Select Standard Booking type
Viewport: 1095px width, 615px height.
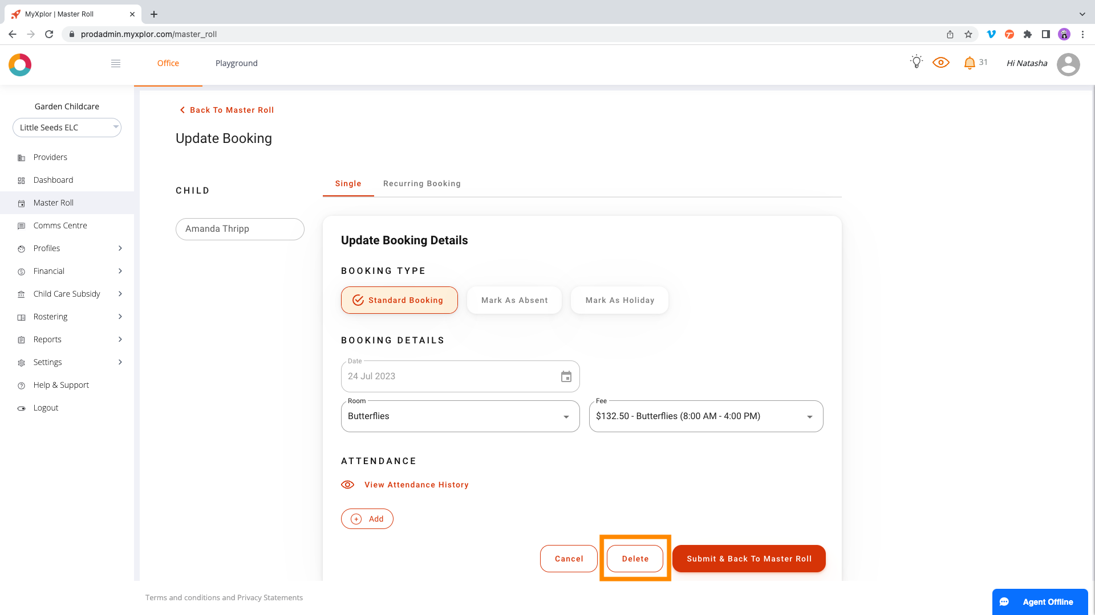coord(399,300)
